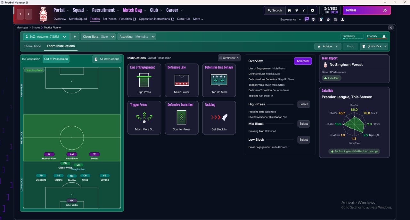Expand the Advice dropdown
410x220 pixels.
pyautogui.click(x=328, y=46)
